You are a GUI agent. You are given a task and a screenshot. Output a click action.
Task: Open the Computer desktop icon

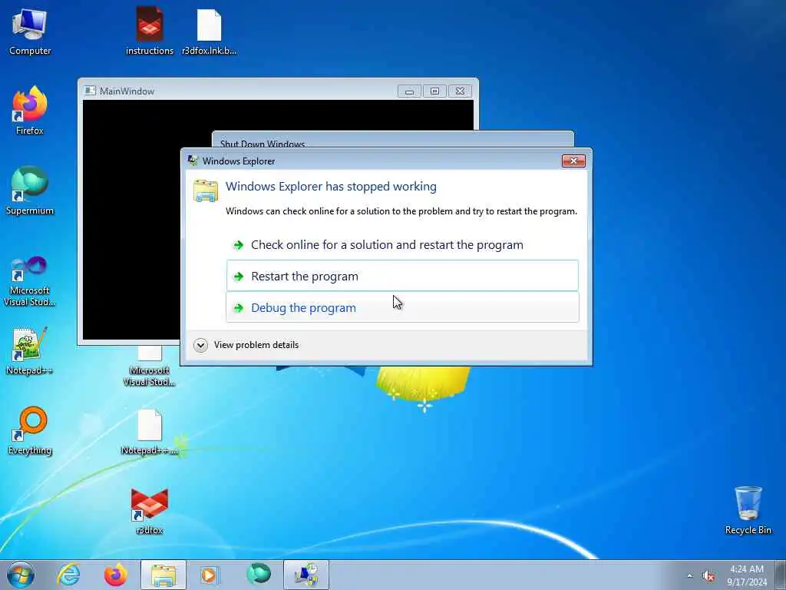pyautogui.click(x=30, y=31)
